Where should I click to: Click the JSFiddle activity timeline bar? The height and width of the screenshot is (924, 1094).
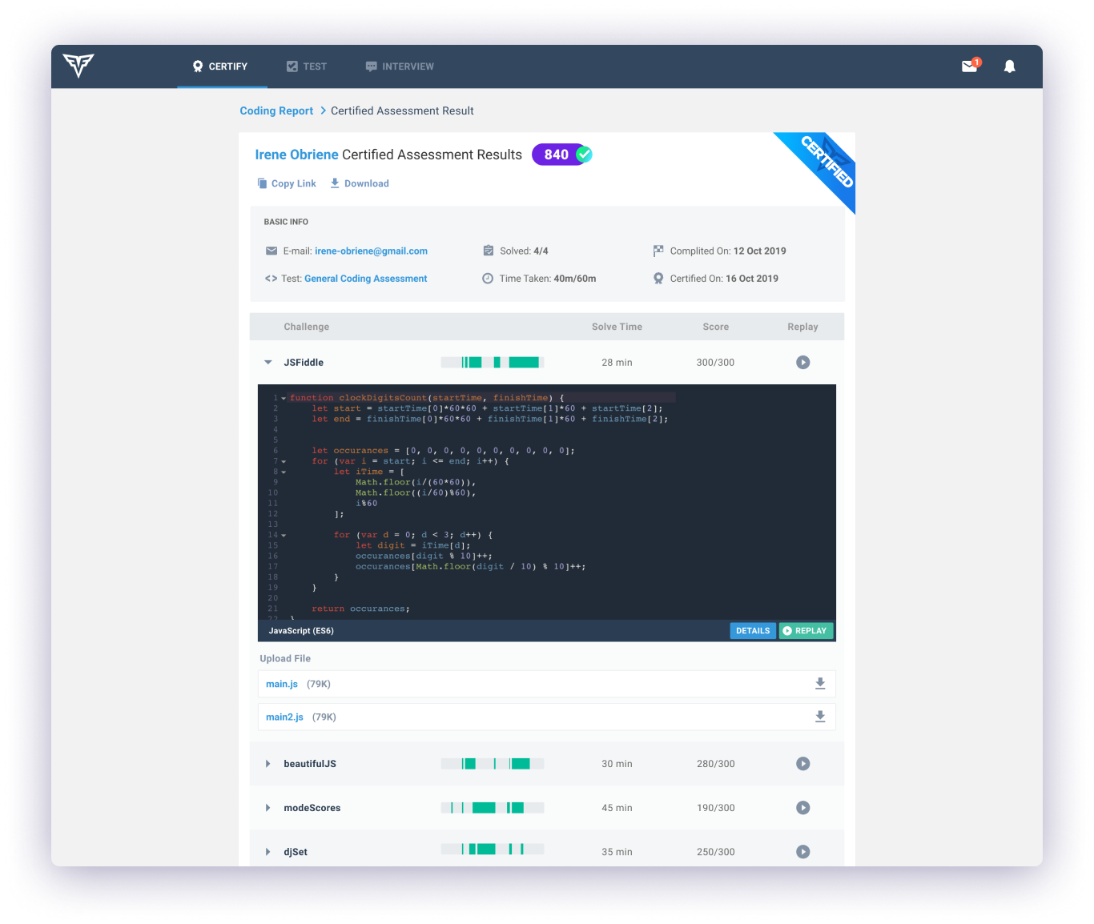pos(493,363)
